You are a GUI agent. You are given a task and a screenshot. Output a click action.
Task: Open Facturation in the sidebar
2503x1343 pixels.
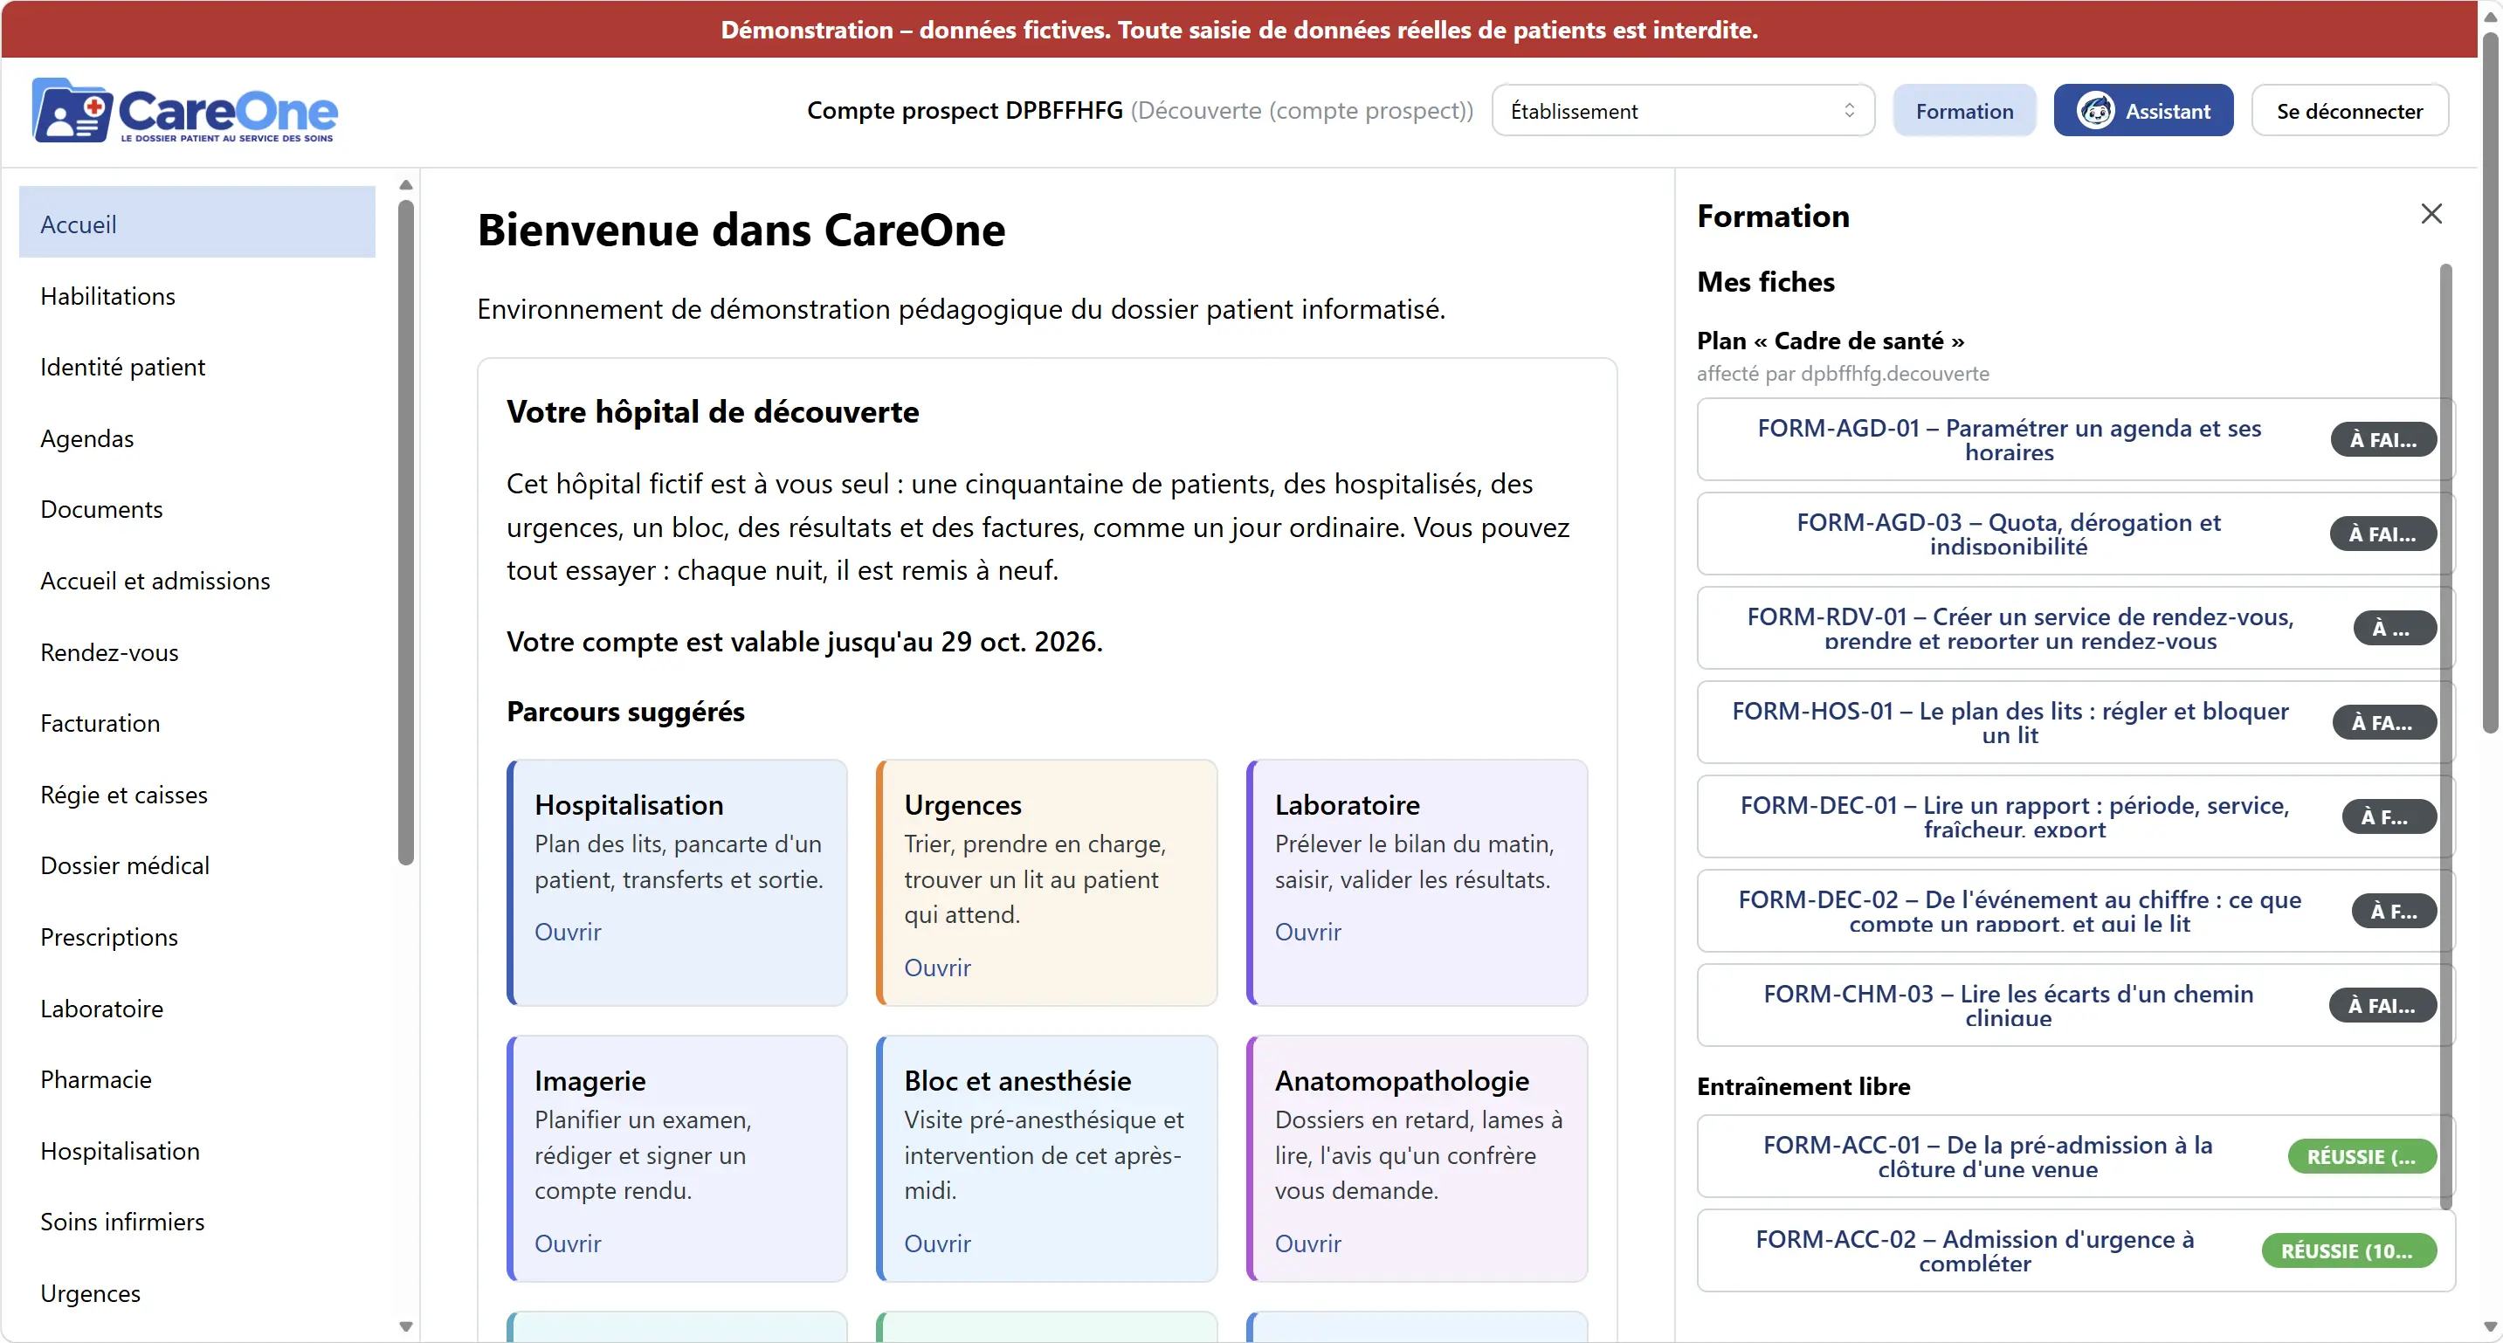tap(197, 723)
